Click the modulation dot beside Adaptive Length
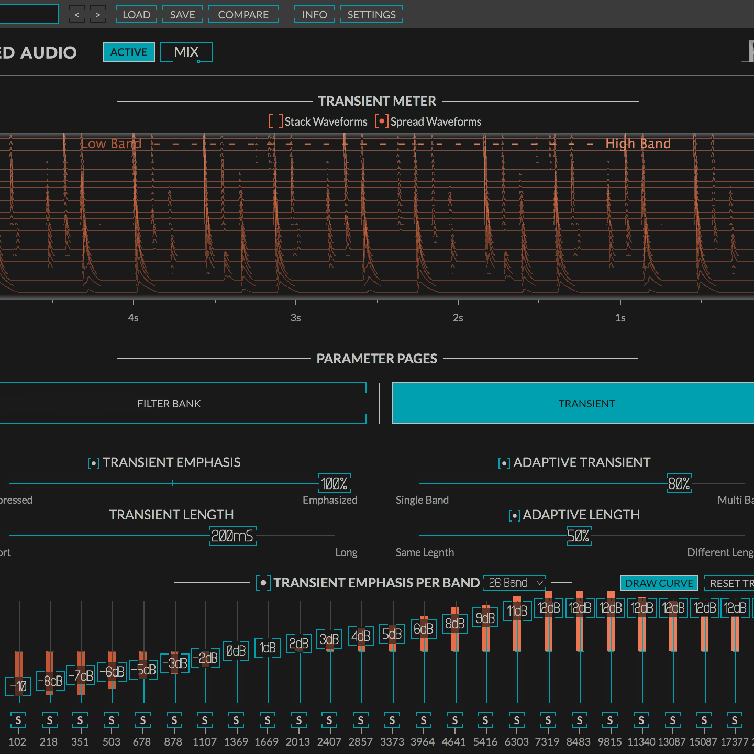The image size is (754, 754). click(x=514, y=515)
